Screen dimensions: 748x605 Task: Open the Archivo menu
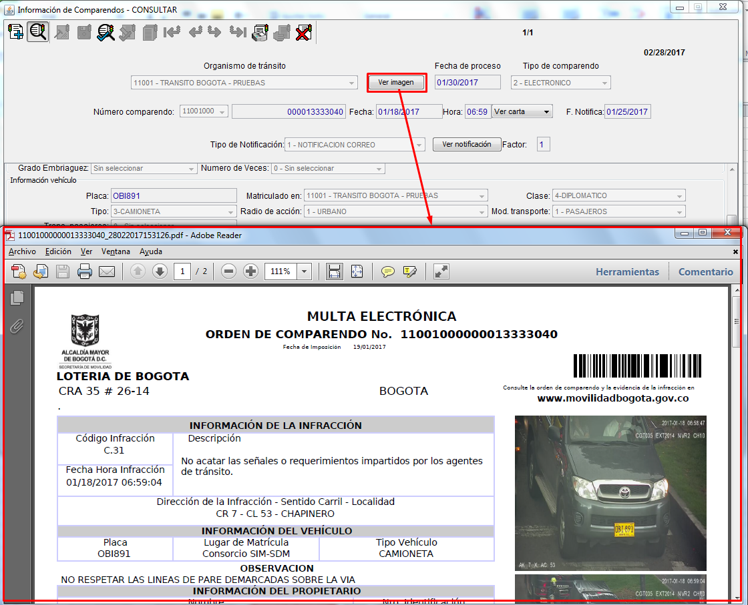point(22,251)
